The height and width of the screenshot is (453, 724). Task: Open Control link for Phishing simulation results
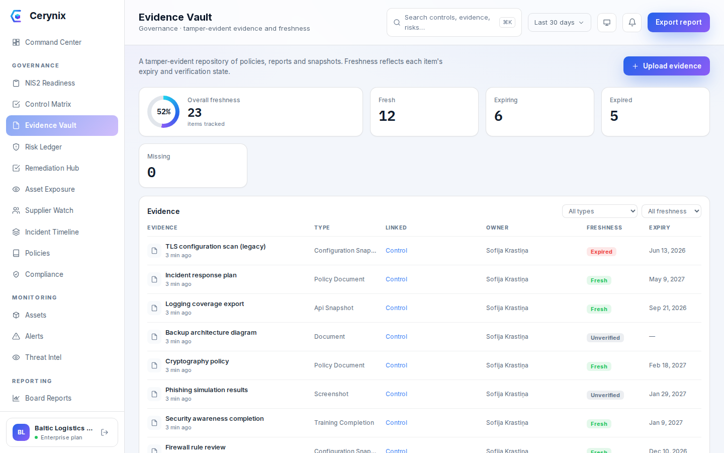(x=396, y=394)
